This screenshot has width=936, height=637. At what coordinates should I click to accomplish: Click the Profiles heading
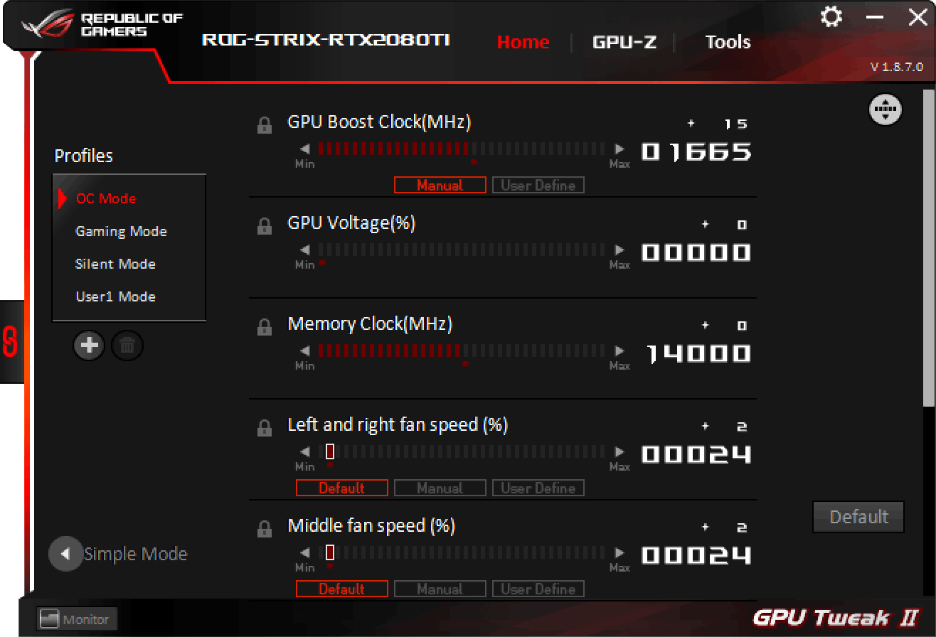tap(84, 156)
